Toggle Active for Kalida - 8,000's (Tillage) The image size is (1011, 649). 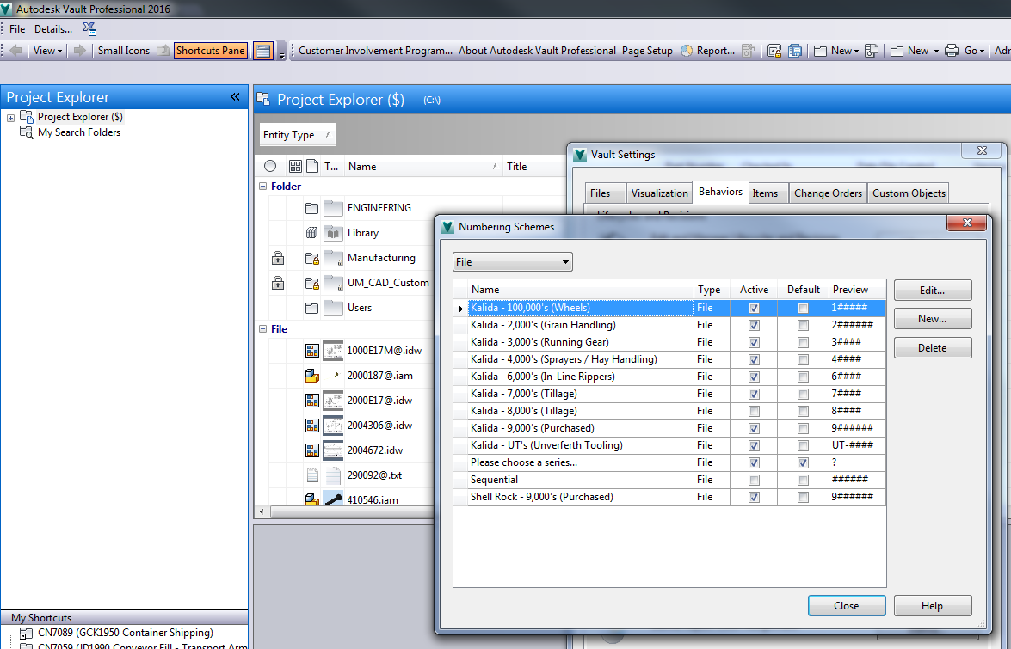tap(754, 411)
